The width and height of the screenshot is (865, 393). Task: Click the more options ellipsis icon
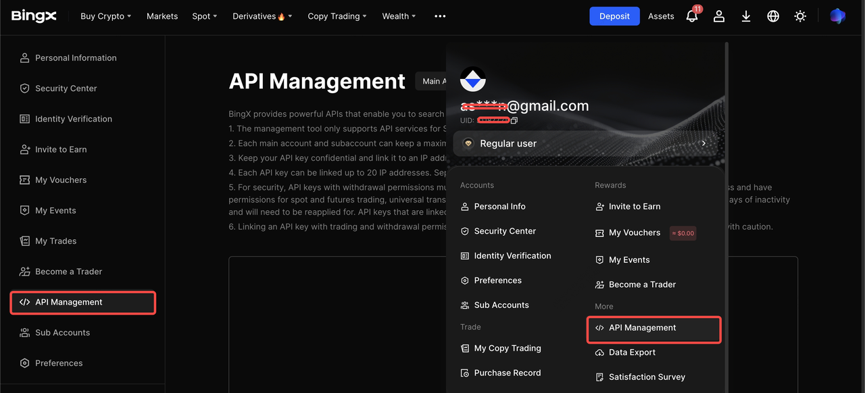tap(440, 16)
